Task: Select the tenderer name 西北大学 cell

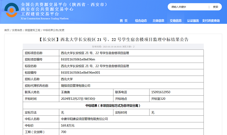Action: pos(131,79)
